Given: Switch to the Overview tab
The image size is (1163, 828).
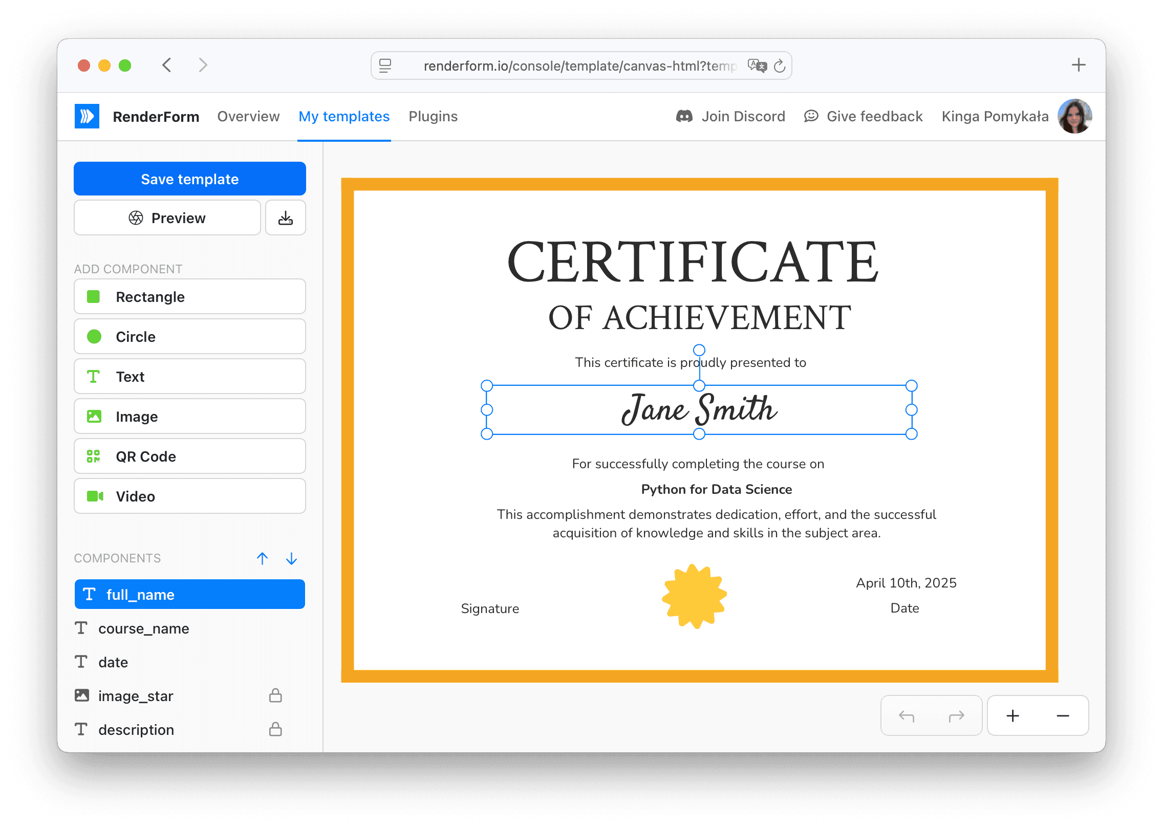Looking at the screenshot, I should (x=248, y=116).
